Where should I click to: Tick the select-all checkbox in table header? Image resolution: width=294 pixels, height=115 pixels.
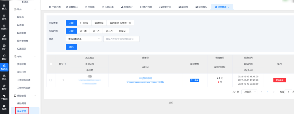51,64
